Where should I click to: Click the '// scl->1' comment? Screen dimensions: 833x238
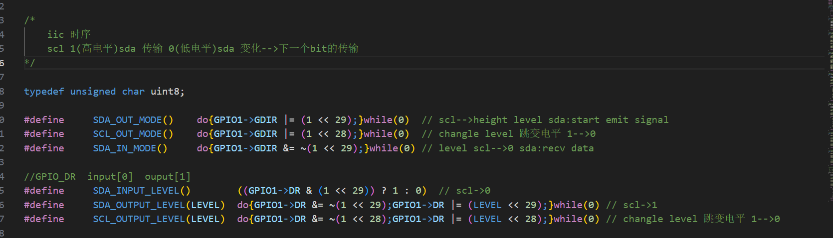[x=631, y=205]
